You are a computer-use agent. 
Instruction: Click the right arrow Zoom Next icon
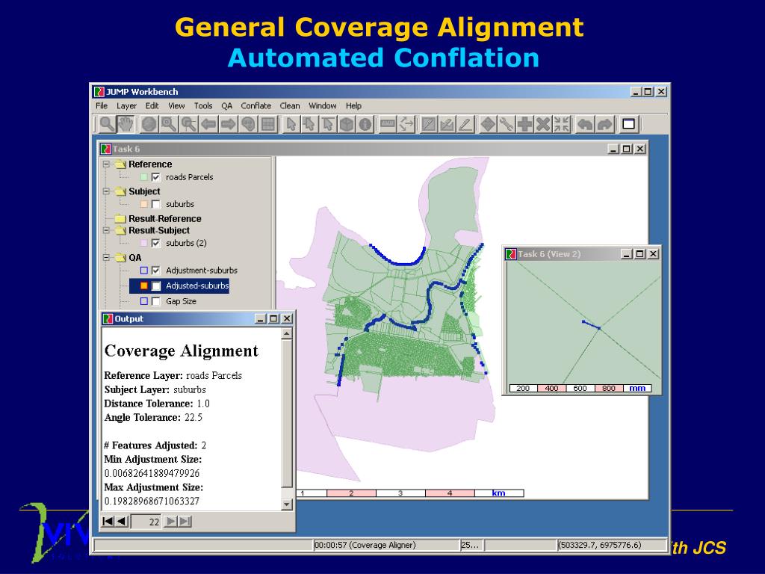pos(229,124)
